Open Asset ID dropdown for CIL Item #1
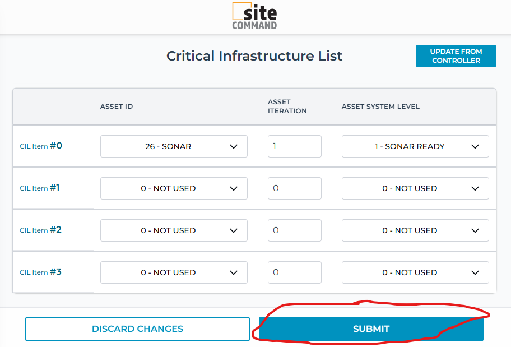This screenshot has width=511, height=347. click(x=174, y=188)
